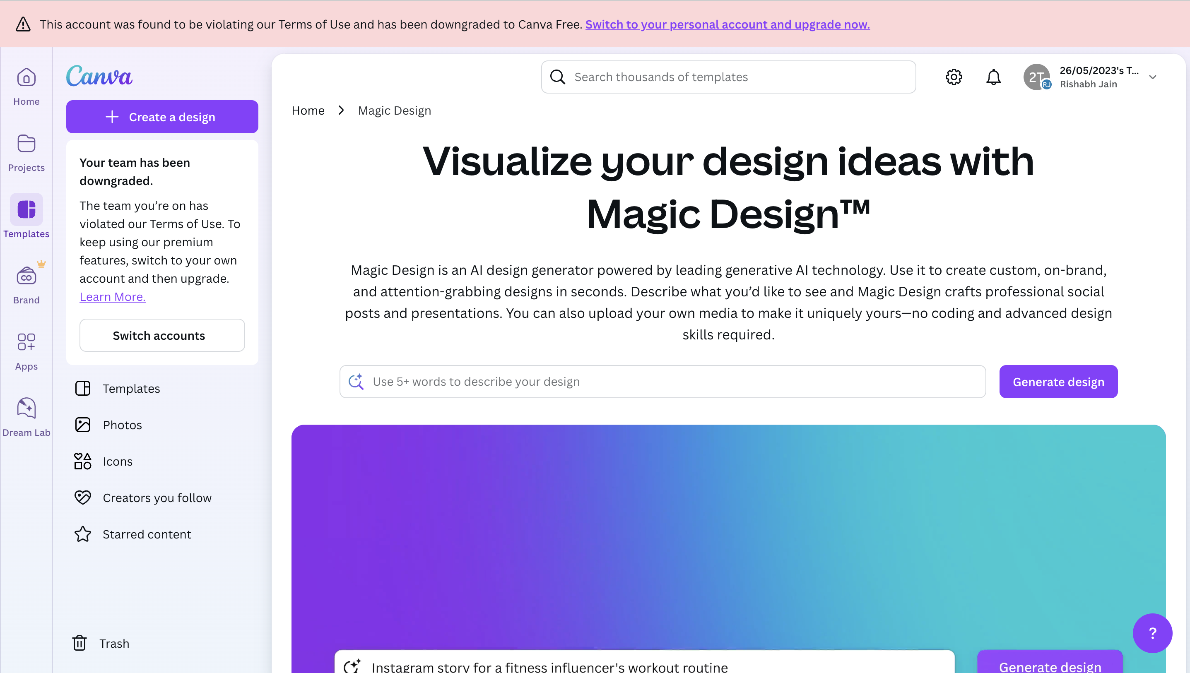This screenshot has height=673, width=1190.
Task: Click the Rishabh Jain user name
Action: 1088,84
